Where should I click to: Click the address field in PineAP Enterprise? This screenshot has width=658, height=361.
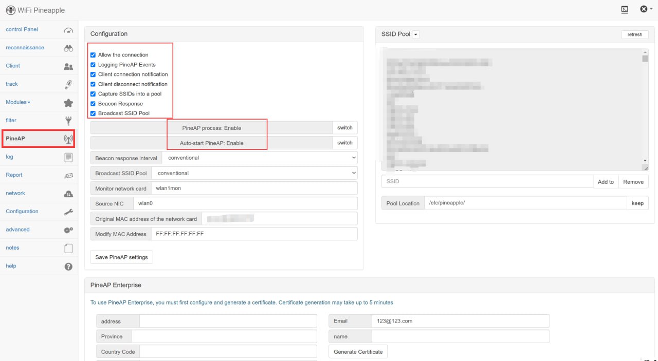click(x=228, y=321)
